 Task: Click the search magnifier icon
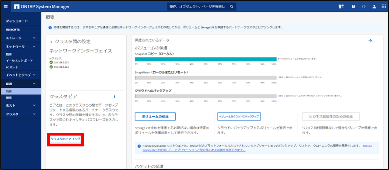click(232, 7)
